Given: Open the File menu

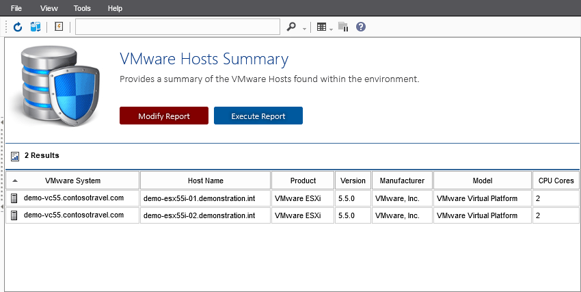Looking at the screenshot, I should [16, 8].
